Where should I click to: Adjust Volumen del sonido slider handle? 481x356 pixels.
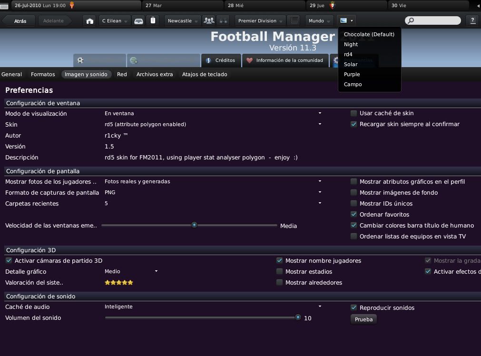(298, 317)
